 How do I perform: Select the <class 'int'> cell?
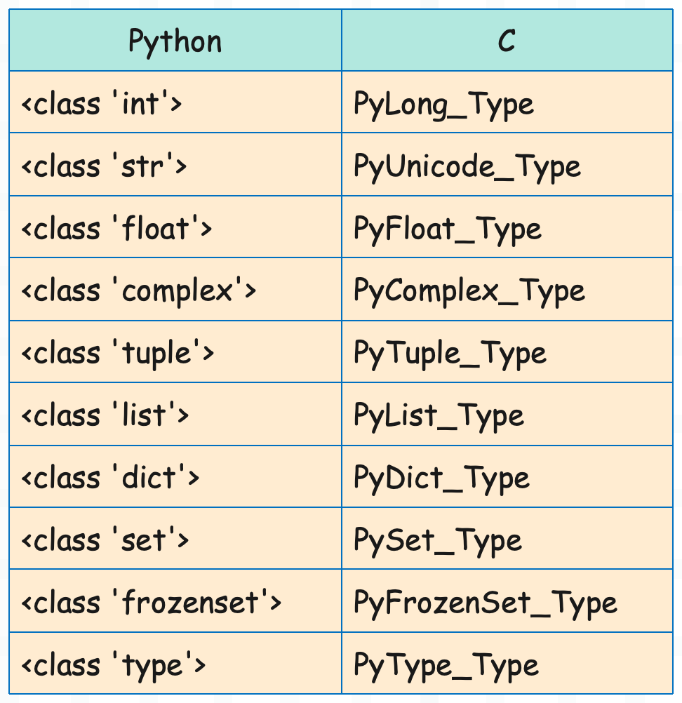pyautogui.click(x=175, y=102)
